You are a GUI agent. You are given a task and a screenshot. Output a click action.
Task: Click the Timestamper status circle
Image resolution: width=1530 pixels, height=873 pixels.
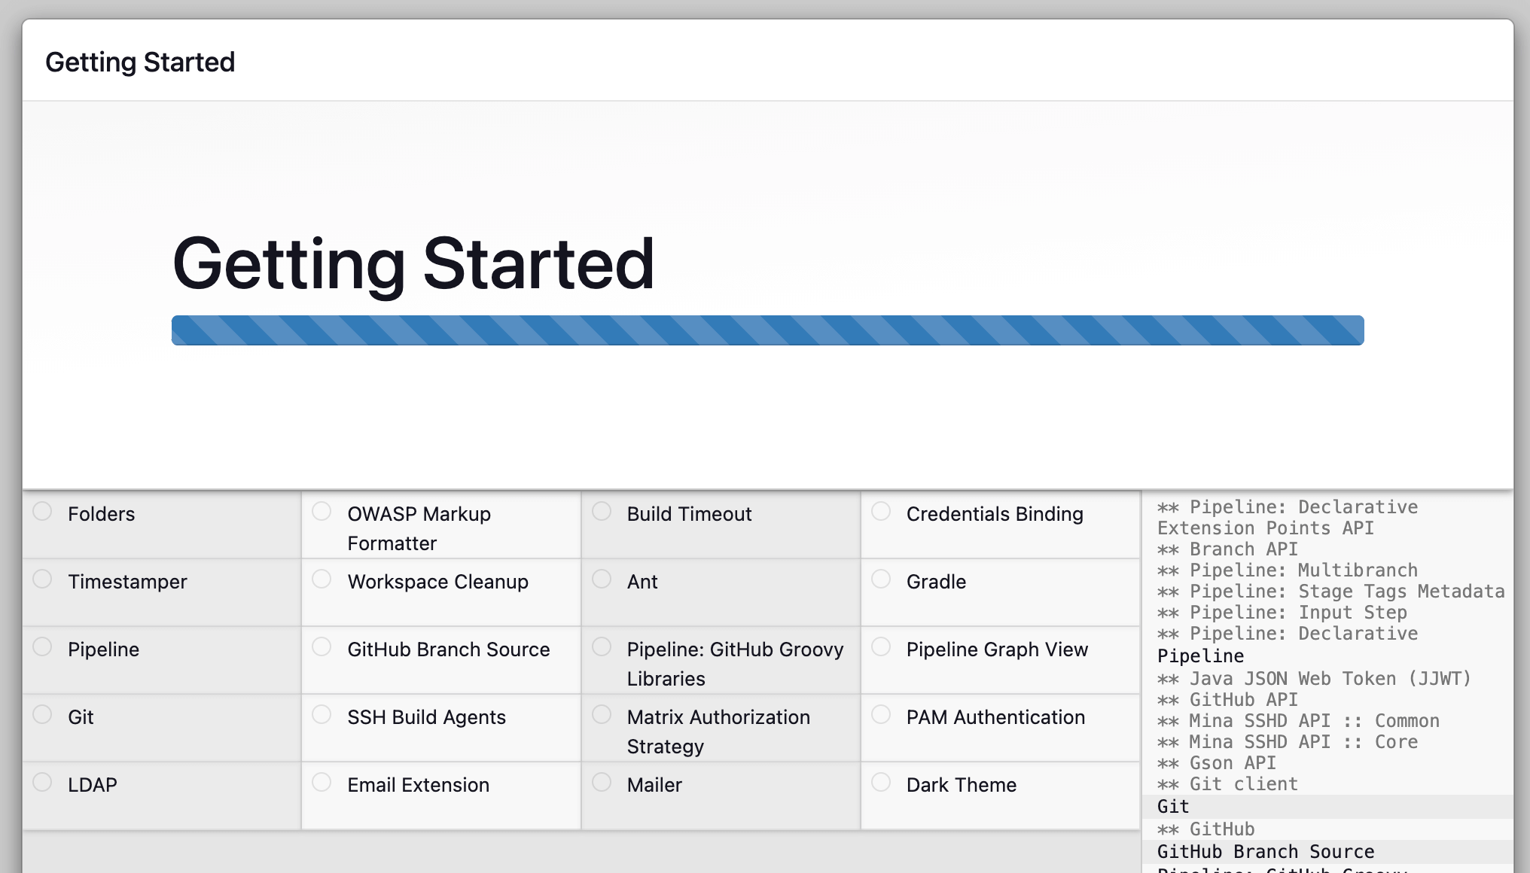coord(43,579)
